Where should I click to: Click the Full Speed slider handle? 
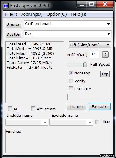click(x=85, y=64)
